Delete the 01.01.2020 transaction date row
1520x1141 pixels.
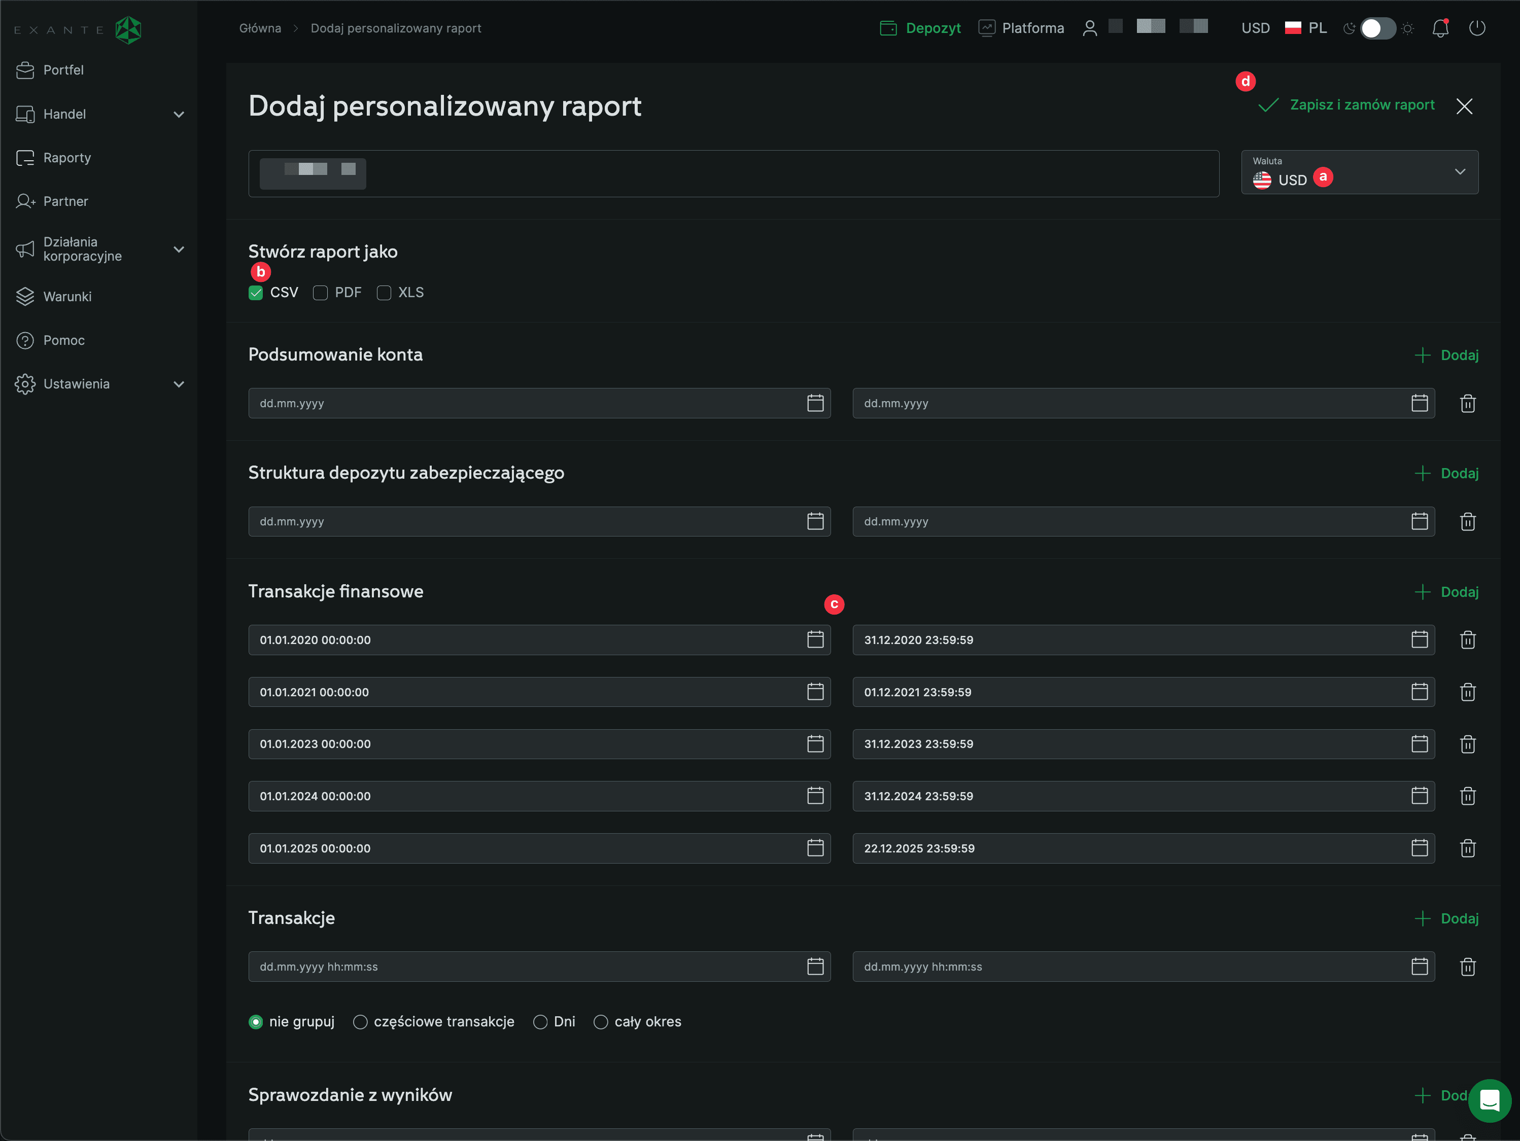[1467, 639]
